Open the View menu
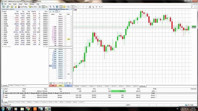The image size is (198, 111). click(10, 4)
